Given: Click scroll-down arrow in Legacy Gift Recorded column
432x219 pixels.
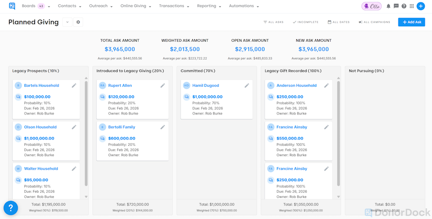Looking at the screenshot, I should pyautogui.click(x=338, y=196).
